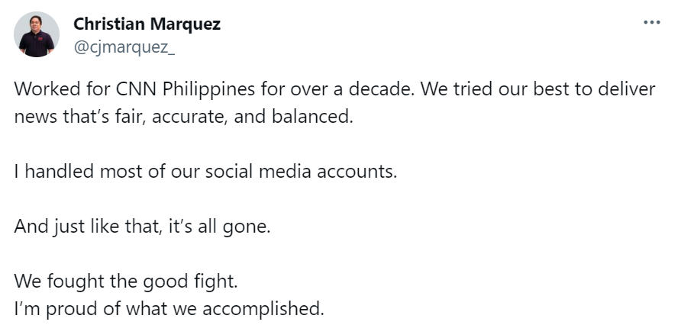Open the @cjmarquez_ handle link
Image resolution: width=681 pixels, height=325 pixels.
point(124,47)
